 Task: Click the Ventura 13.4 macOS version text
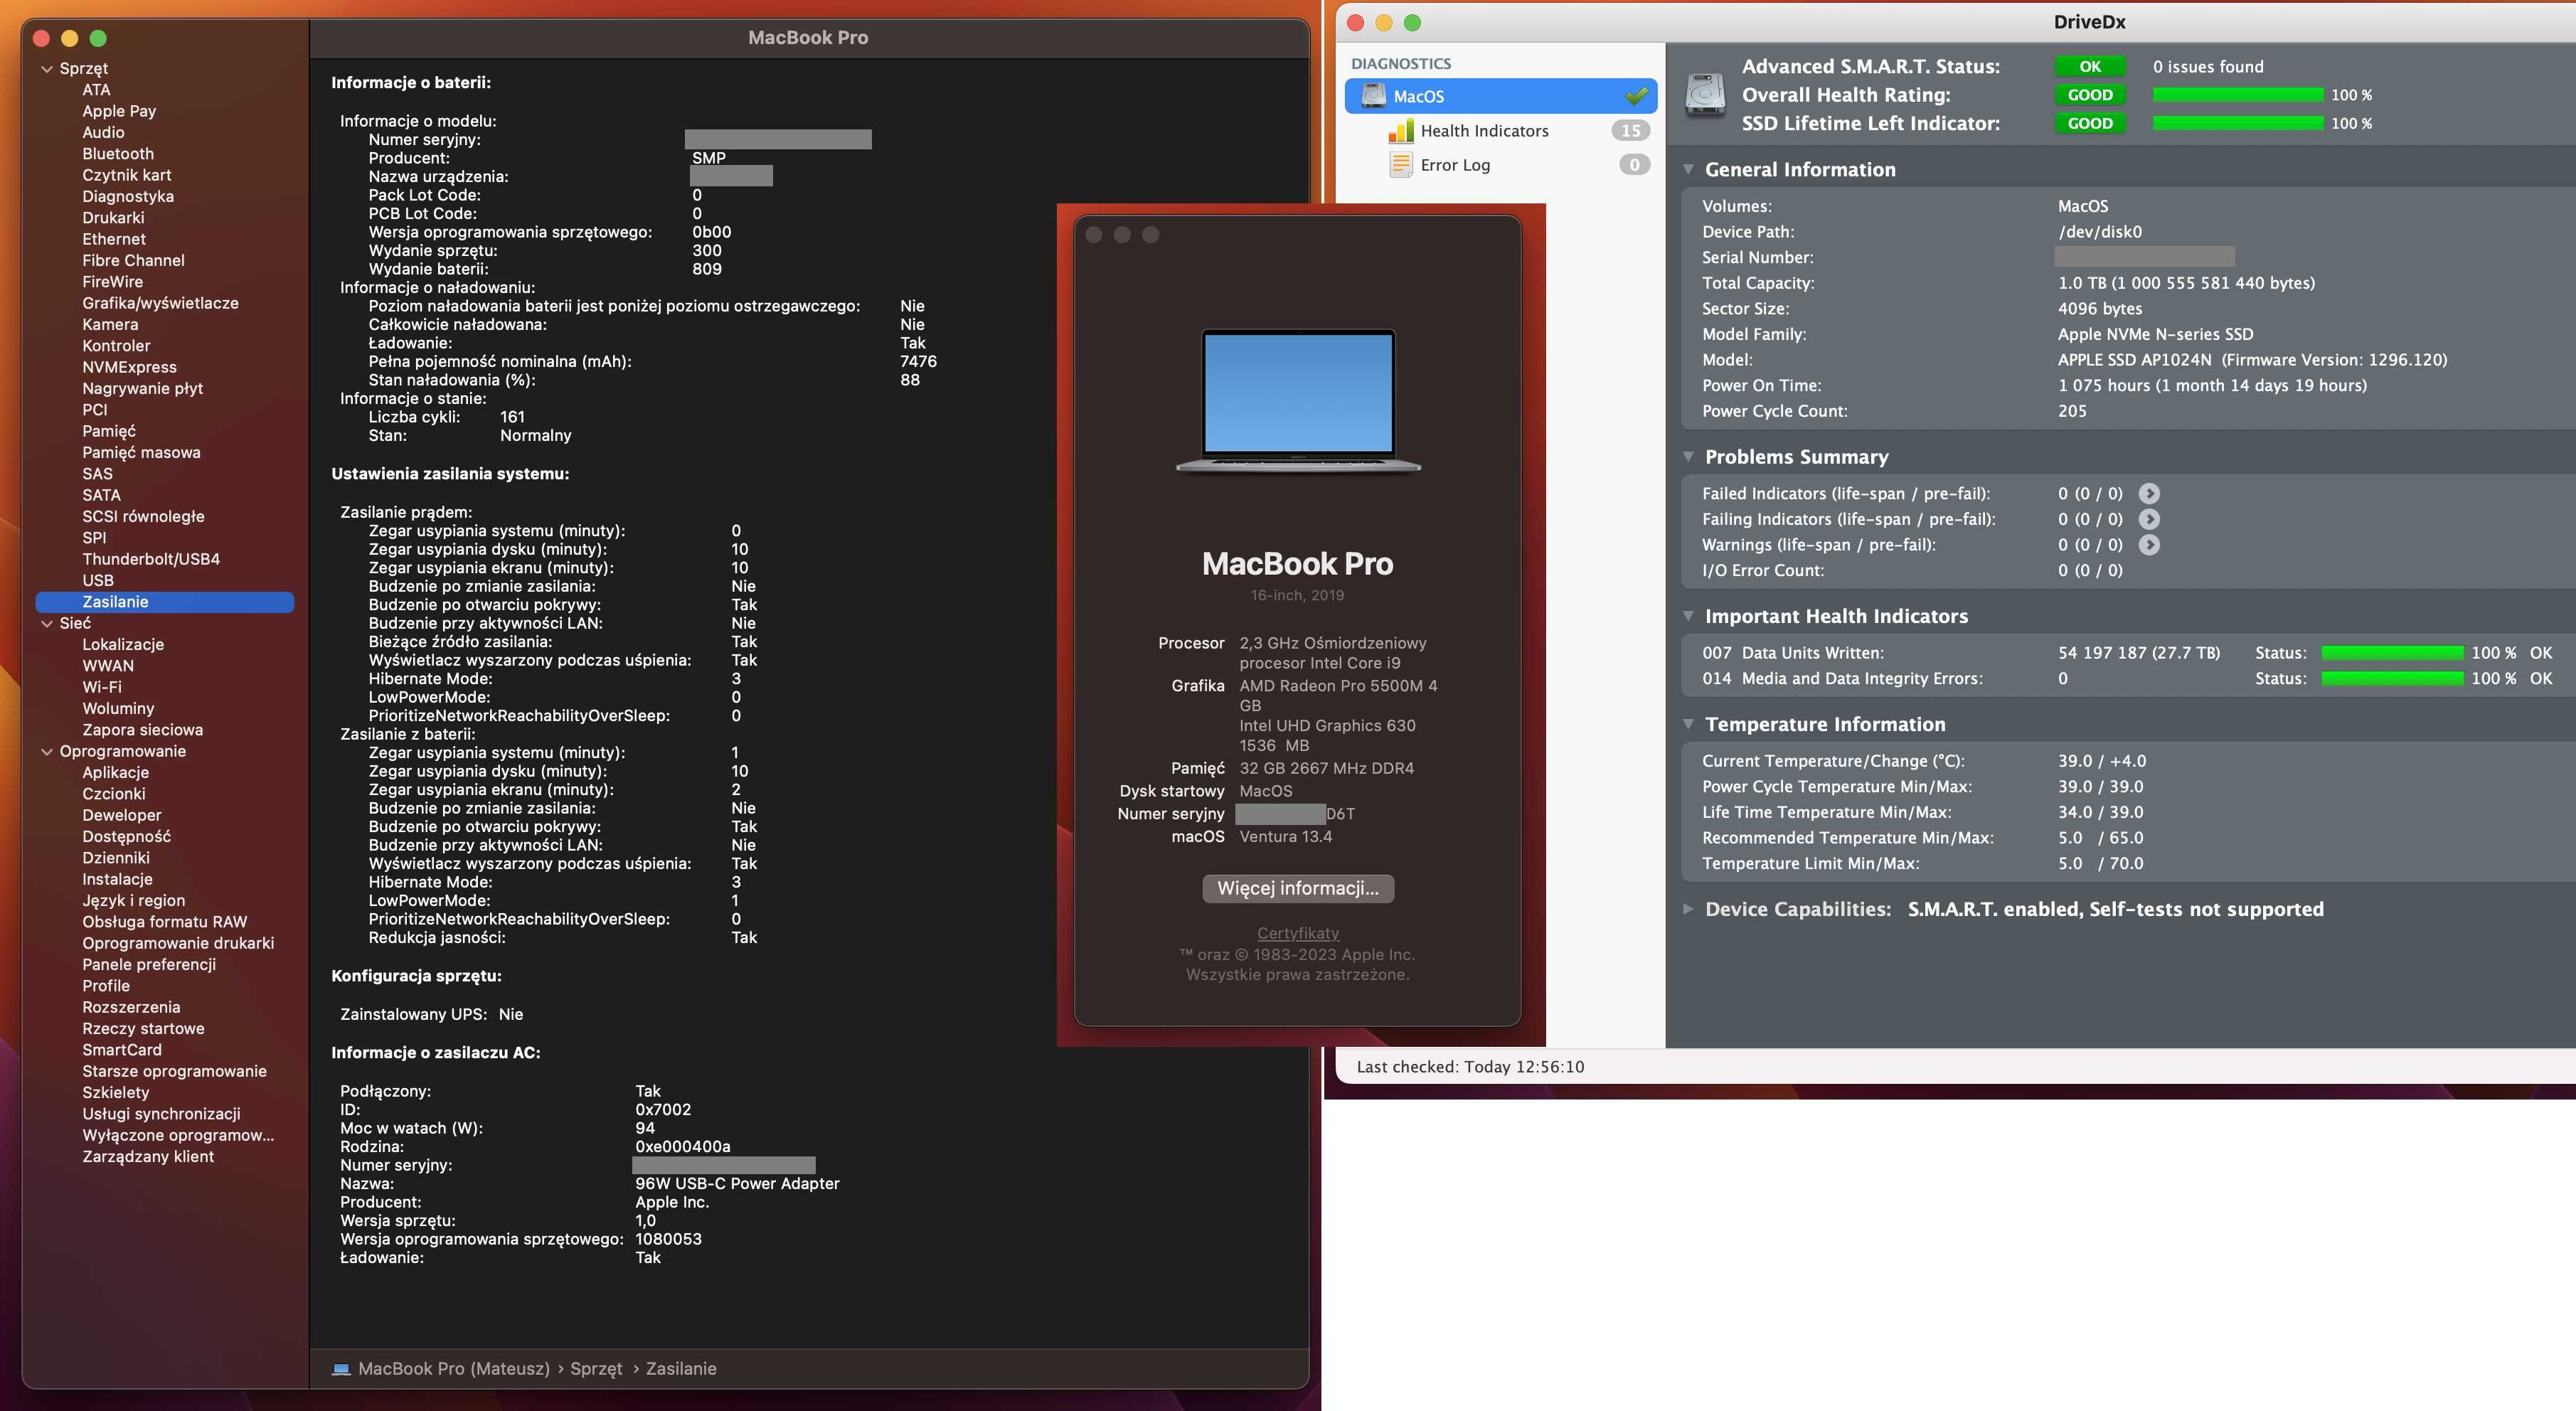coord(1285,837)
